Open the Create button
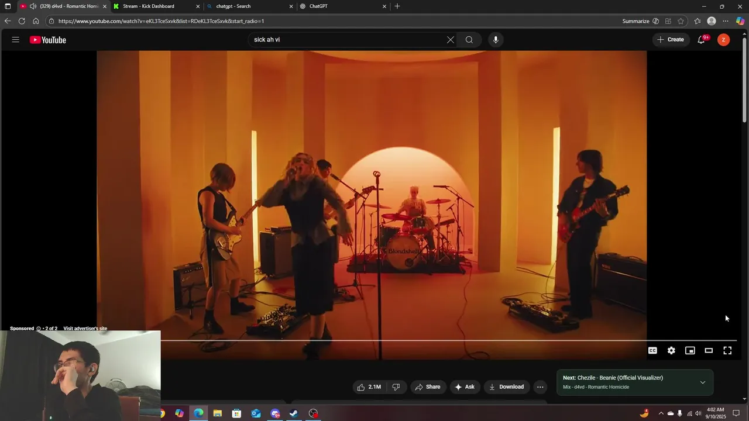The image size is (749, 421). (671, 40)
